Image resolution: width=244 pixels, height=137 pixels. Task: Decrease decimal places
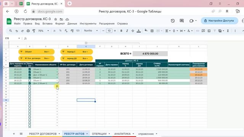(66, 31)
